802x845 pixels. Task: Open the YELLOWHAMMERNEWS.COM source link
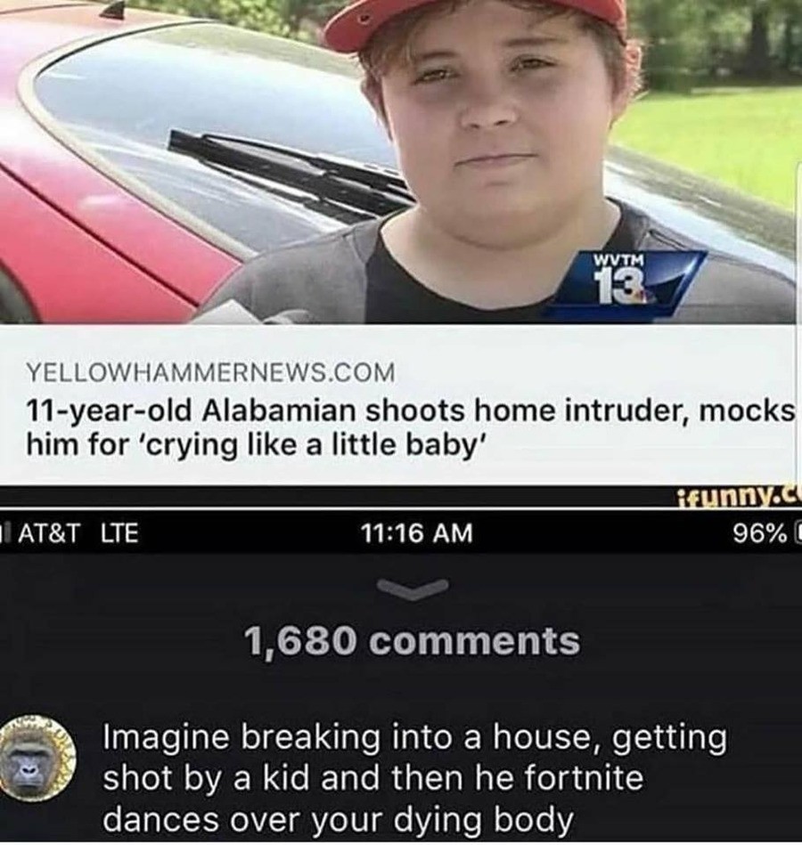(211, 373)
